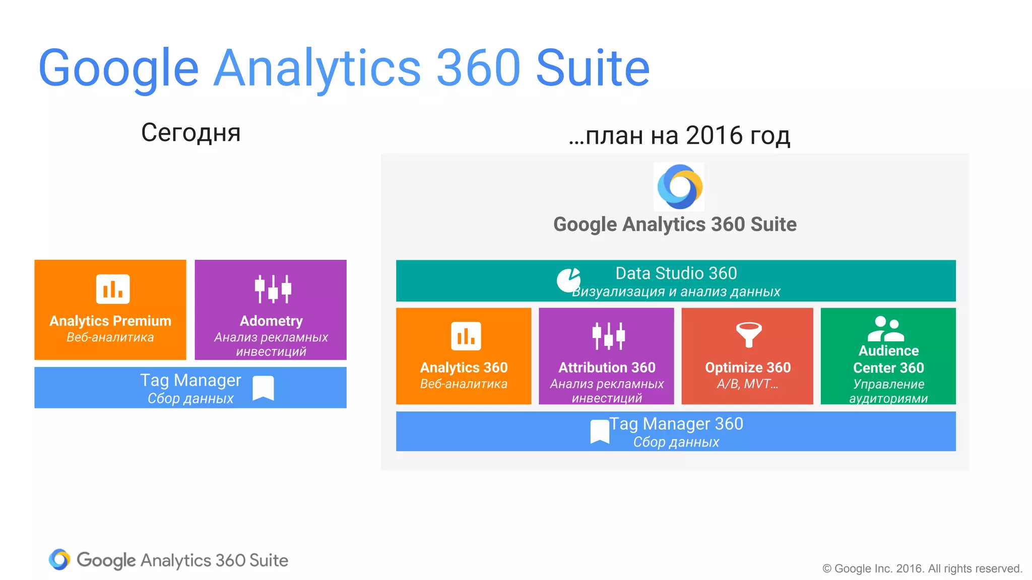The height and width of the screenshot is (580, 1032).
Task: Click the Tag Manager 360 title text
Action: pos(676,424)
